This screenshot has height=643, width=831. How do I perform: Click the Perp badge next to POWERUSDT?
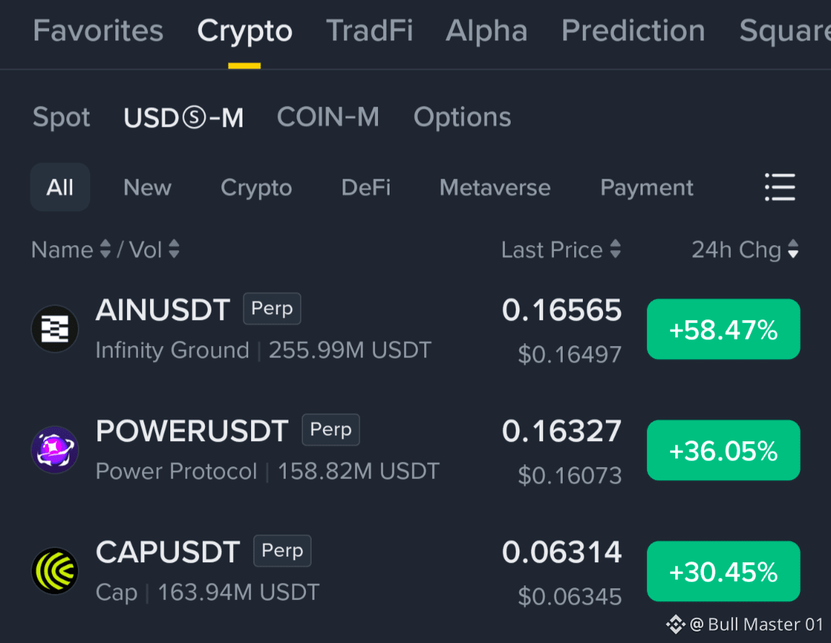click(x=330, y=430)
